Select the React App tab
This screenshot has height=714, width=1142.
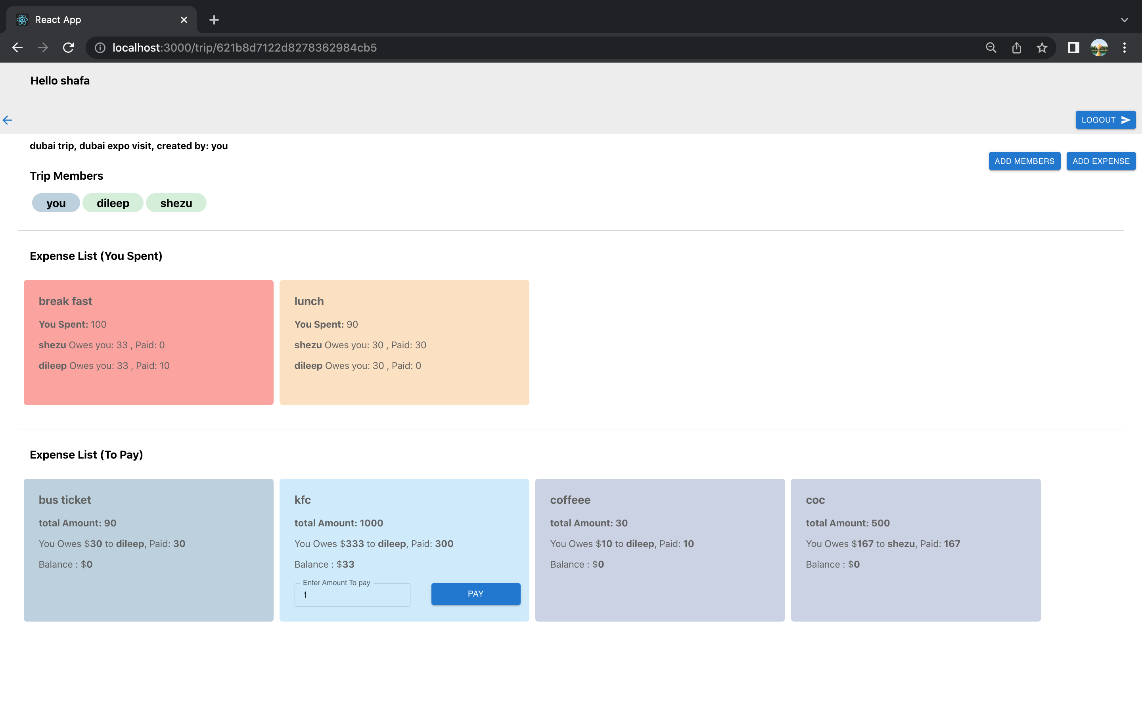102,20
